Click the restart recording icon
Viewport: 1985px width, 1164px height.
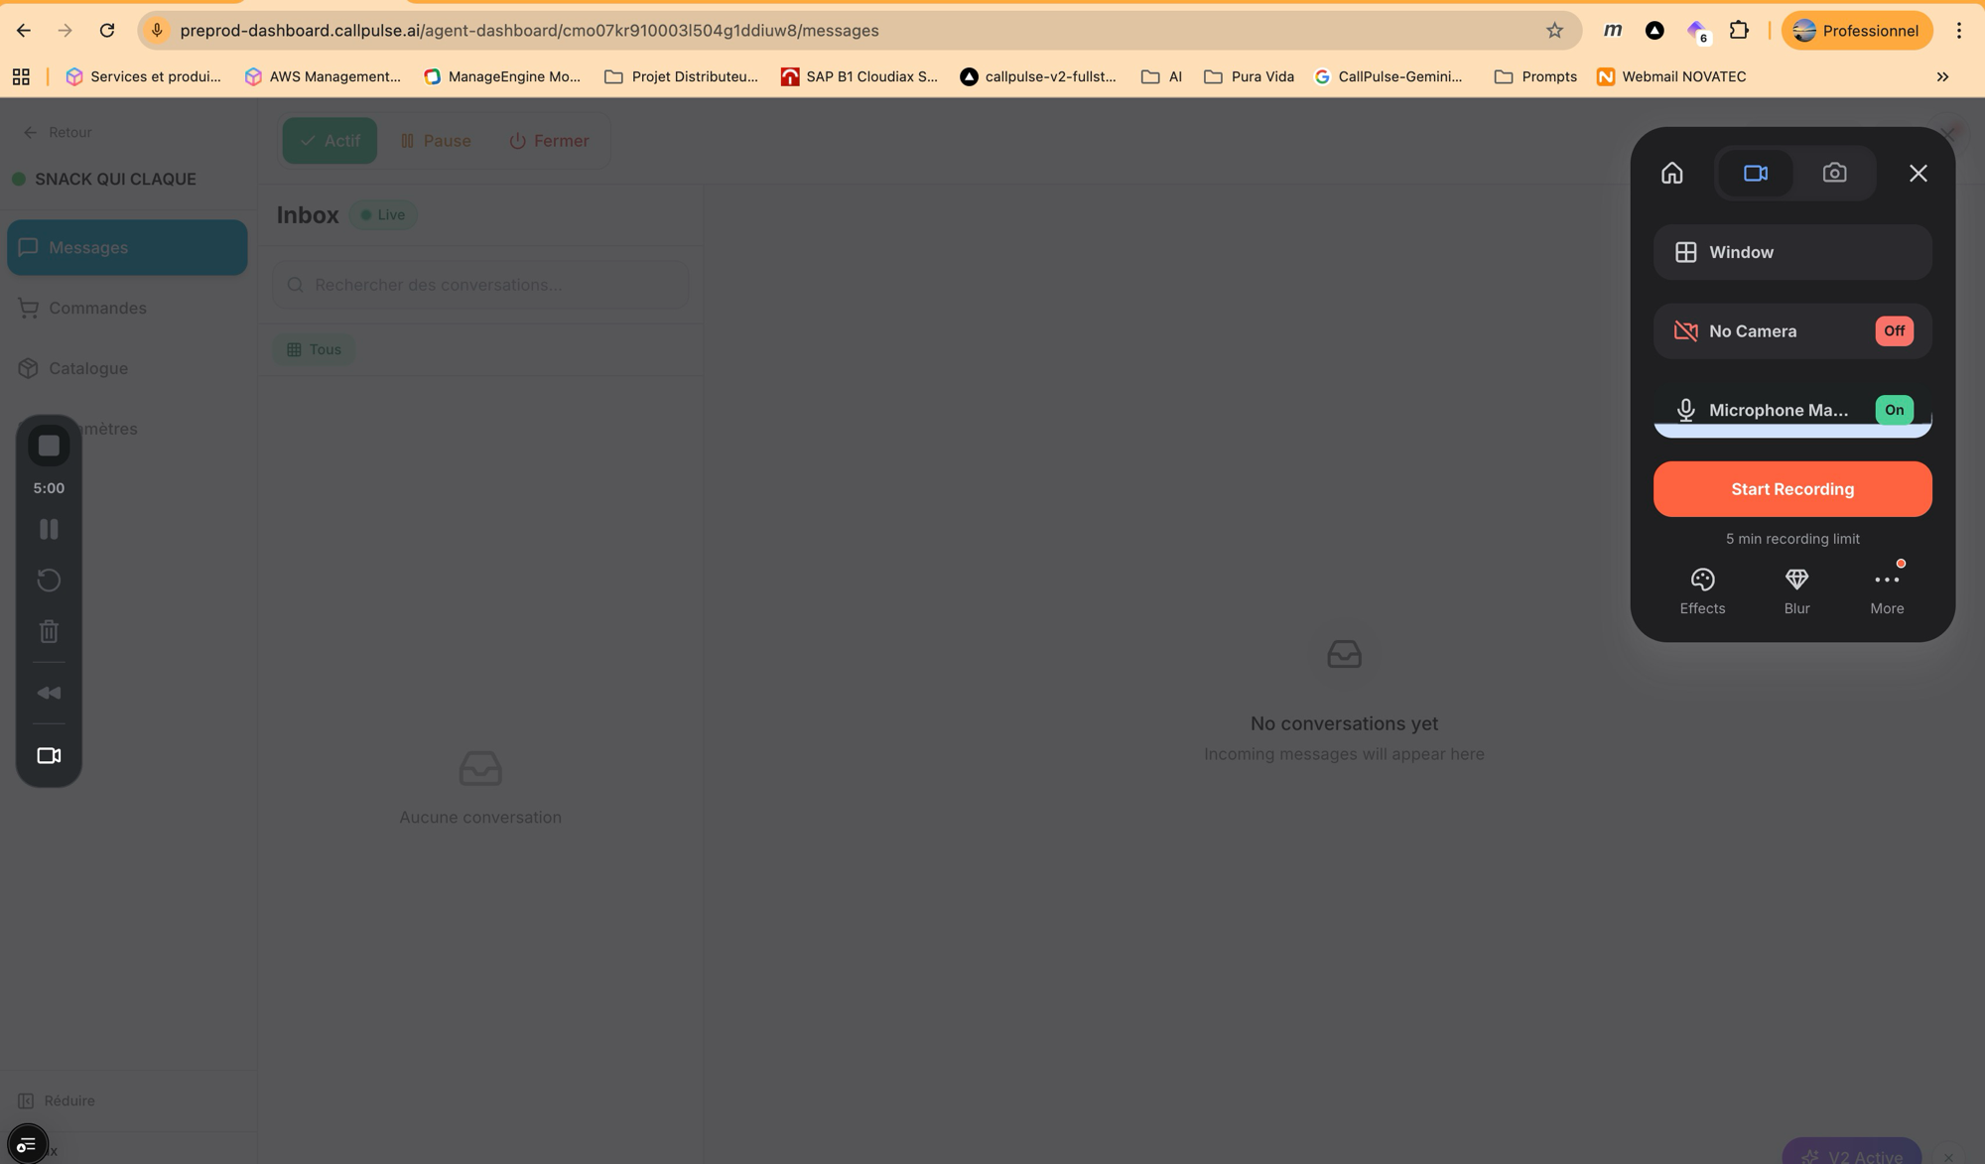click(x=49, y=580)
